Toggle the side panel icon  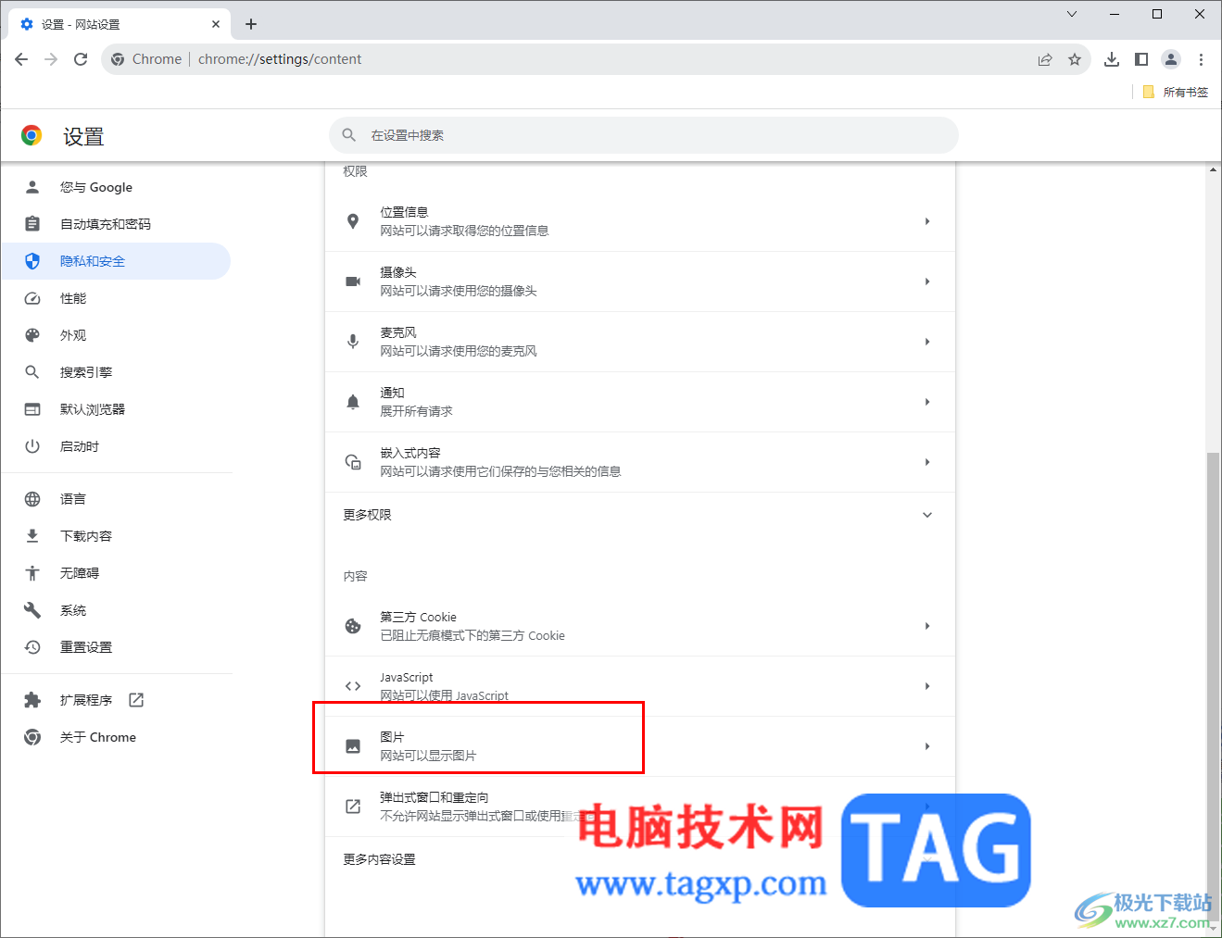1141,59
